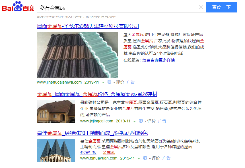Open 屋面金属瓦-圣戈尔彩麟天津建材 result title
The image size is (245, 168).
pos(88,26)
